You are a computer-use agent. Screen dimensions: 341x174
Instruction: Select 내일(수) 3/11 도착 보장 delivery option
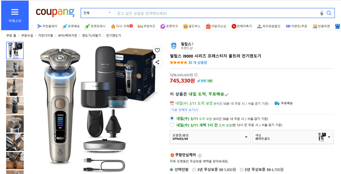click(172, 119)
